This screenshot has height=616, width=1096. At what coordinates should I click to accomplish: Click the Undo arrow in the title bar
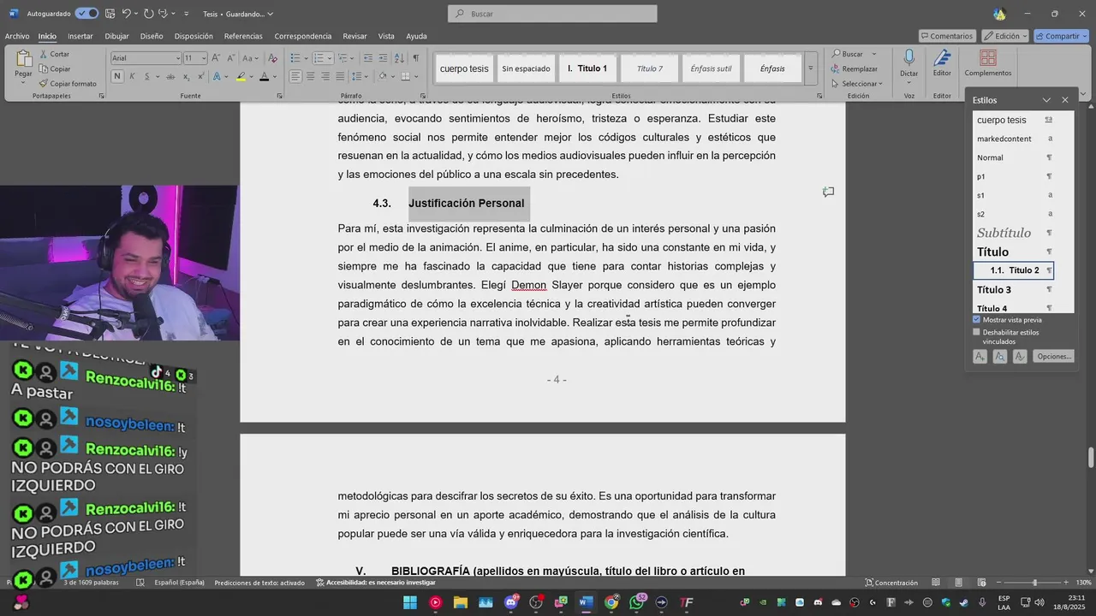(126, 14)
